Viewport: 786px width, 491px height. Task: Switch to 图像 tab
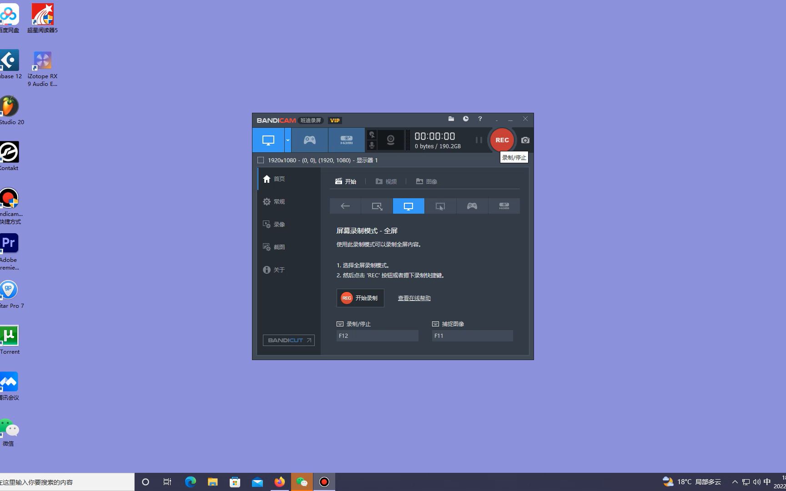click(427, 181)
